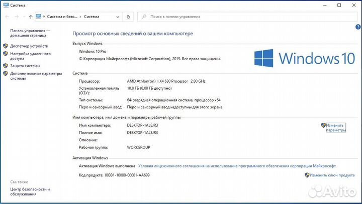The height and width of the screenshot is (204, 362).
Task: Click the computer icon in the address bar
Action: coord(39,17)
